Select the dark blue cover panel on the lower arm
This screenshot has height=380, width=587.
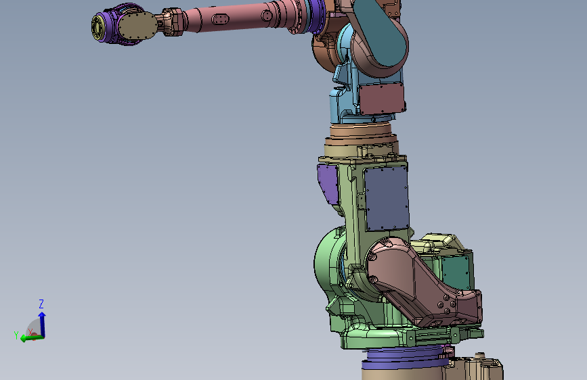387,198
